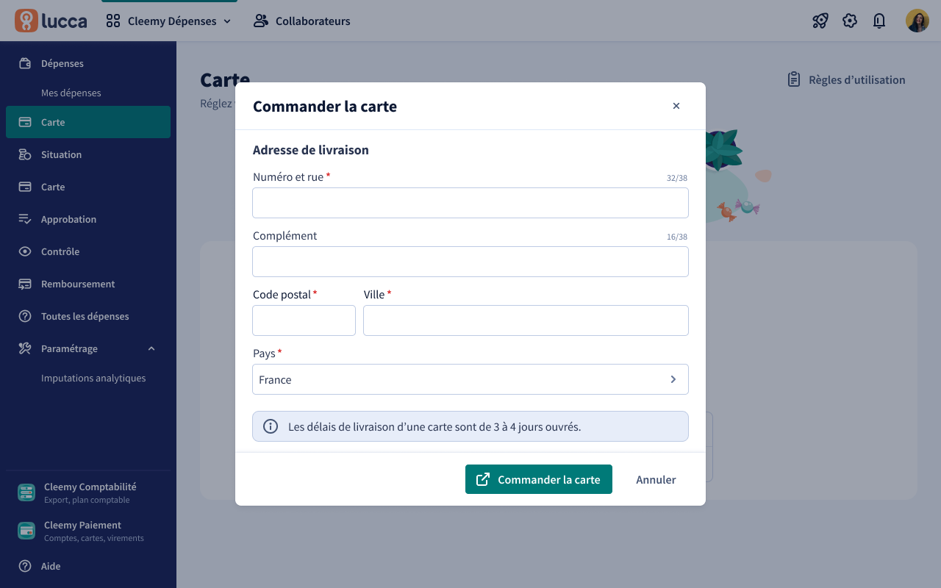Open the rocket icon in the header
The image size is (941, 588).
[820, 21]
